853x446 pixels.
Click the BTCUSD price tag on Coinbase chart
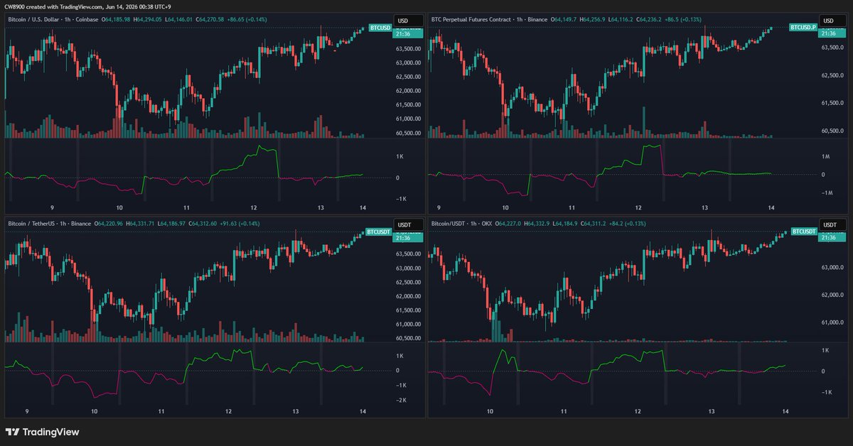pos(380,28)
